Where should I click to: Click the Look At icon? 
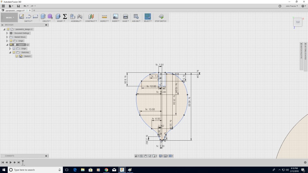[x=141, y=156]
